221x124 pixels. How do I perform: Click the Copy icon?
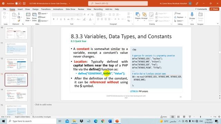(x=19, y=17)
